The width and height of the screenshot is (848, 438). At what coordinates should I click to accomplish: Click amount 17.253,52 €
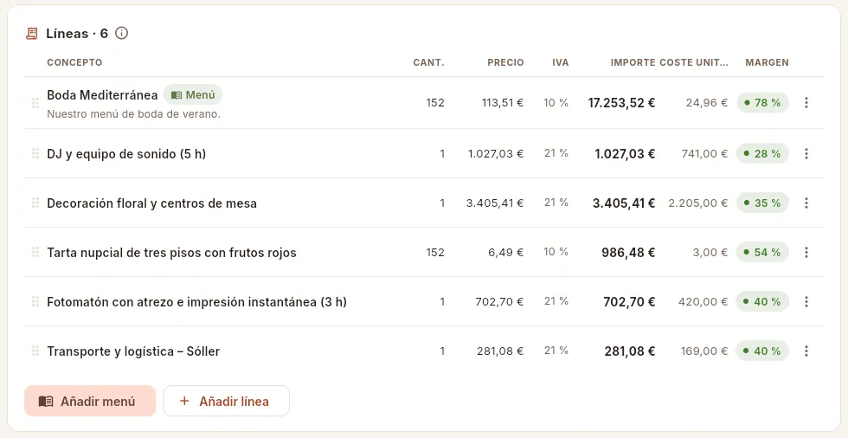pyautogui.click(x=622, y=103)
